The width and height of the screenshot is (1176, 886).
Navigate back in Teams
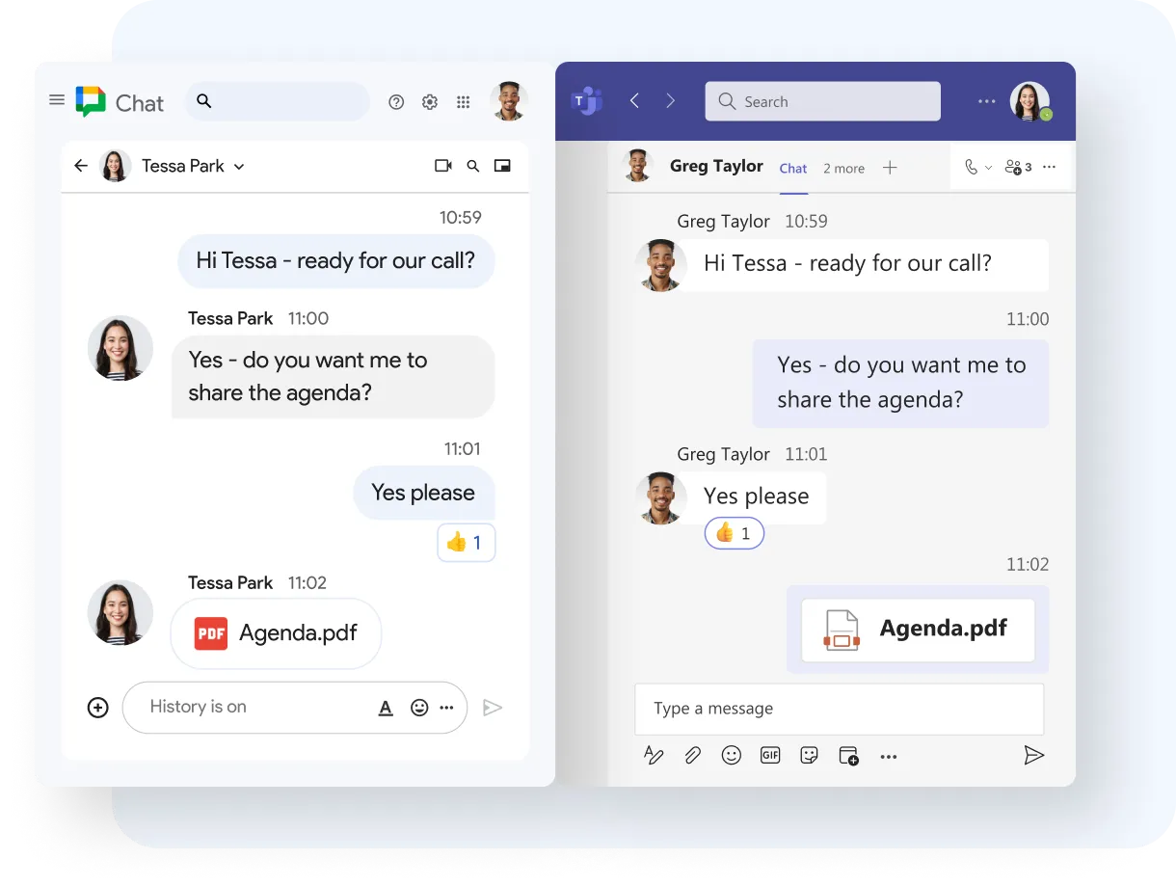click(634, 100)
